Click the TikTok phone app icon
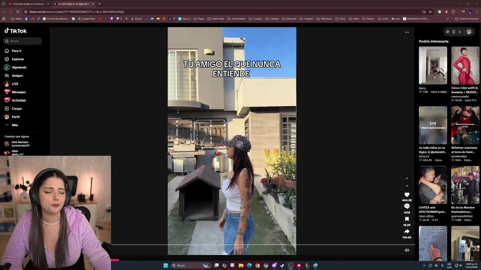481x270 pixels. [x=454, y=32]
